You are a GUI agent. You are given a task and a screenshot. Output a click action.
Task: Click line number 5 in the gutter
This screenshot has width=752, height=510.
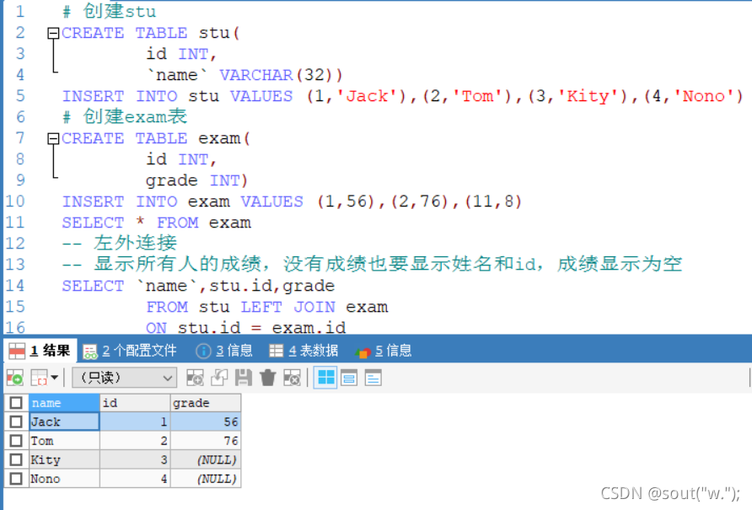coord(19,96)
